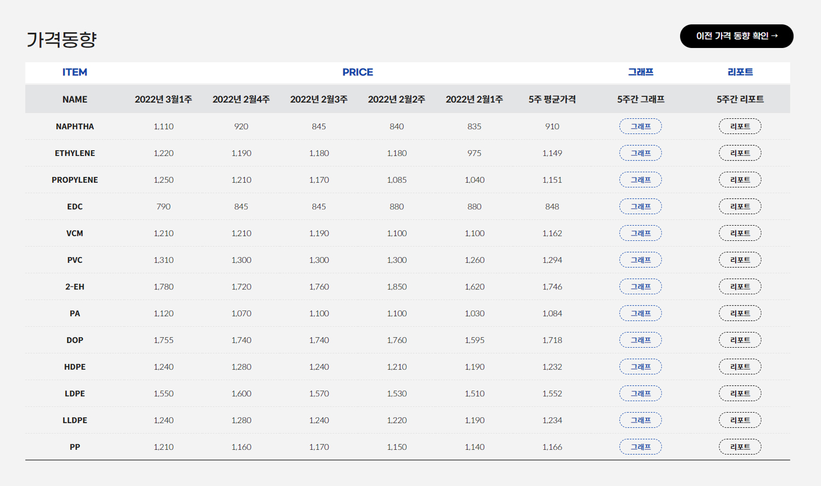Click the blue 그래프 header

[641, 72]
